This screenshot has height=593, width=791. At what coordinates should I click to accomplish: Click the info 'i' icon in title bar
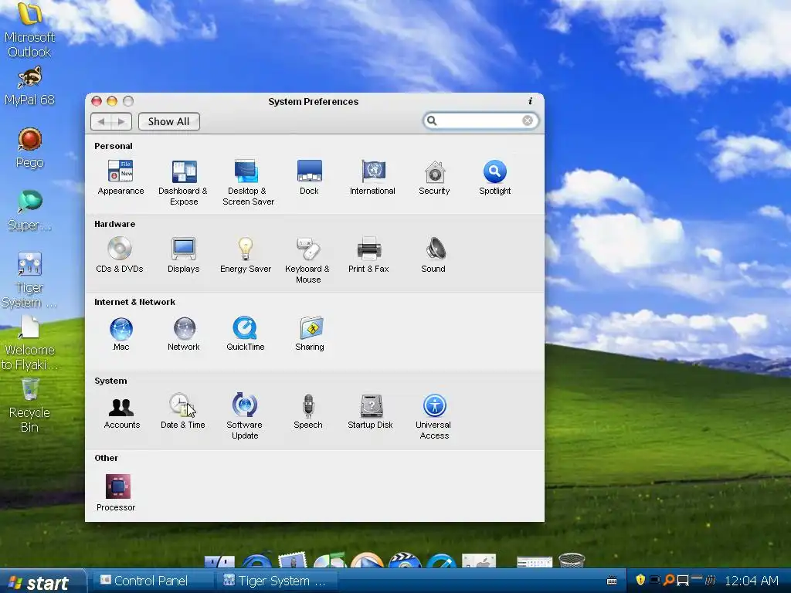pyautogui.click(x=530, y=101)
